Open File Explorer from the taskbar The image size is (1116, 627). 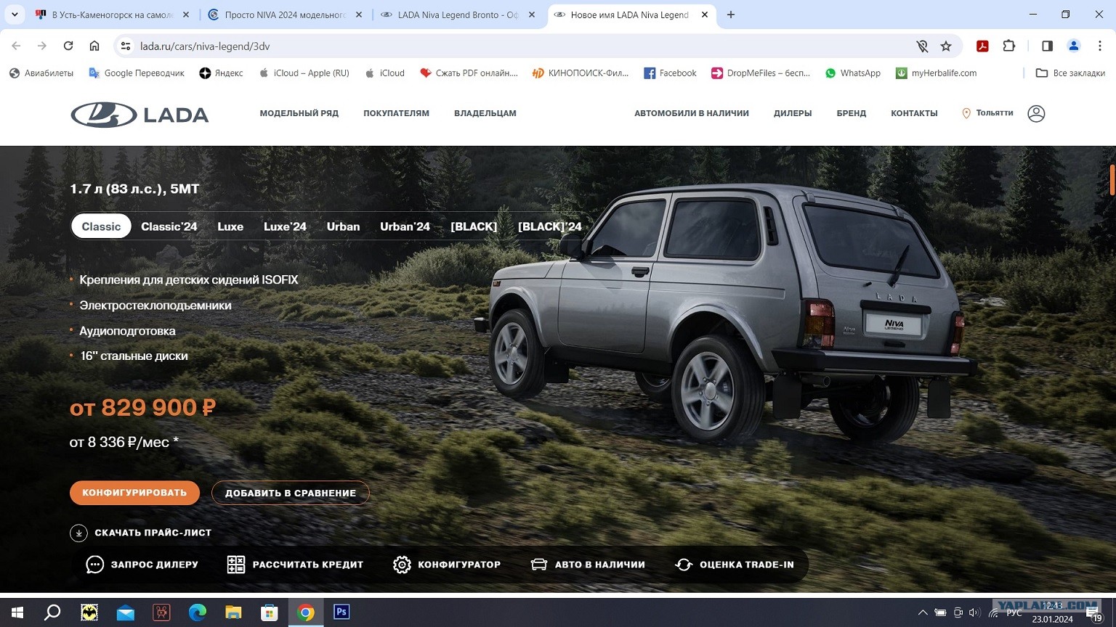pos(233,612)
